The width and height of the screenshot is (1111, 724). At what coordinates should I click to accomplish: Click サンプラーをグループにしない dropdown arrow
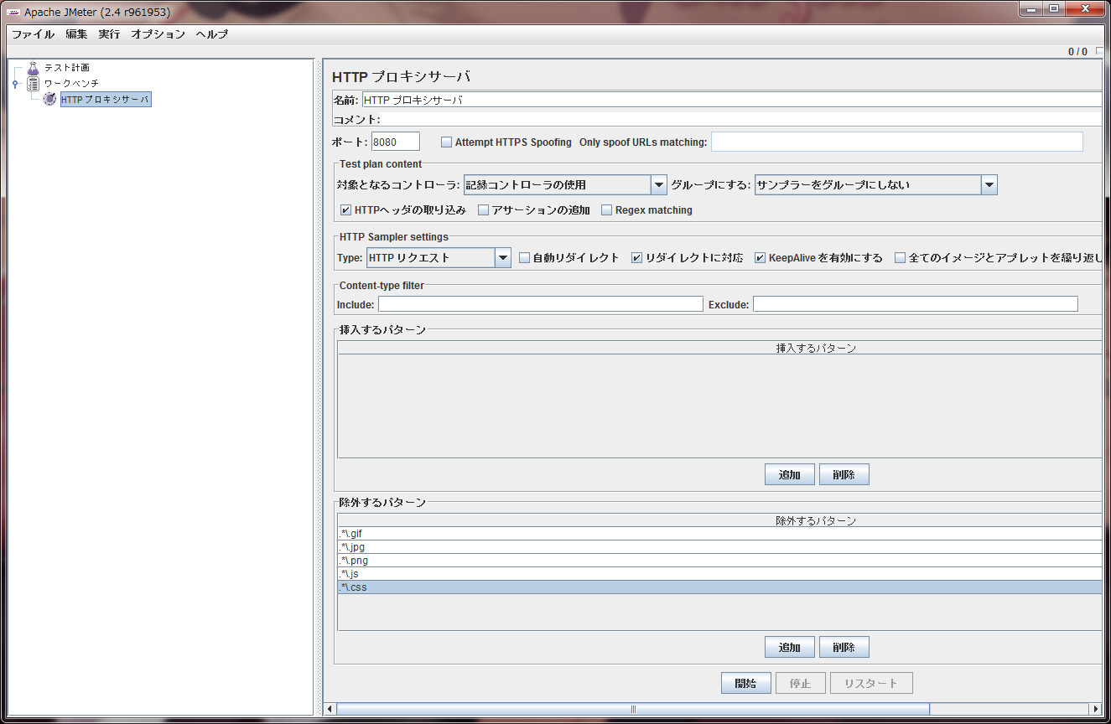[989, 185]
